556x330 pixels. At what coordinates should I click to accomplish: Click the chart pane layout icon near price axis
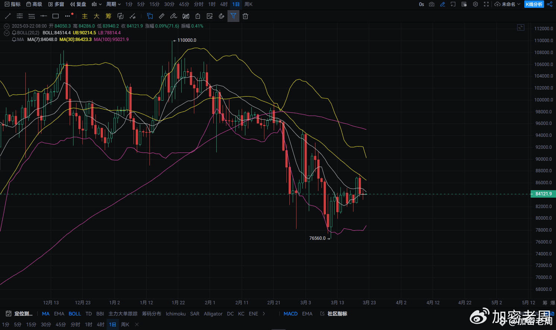click(521, 27)
